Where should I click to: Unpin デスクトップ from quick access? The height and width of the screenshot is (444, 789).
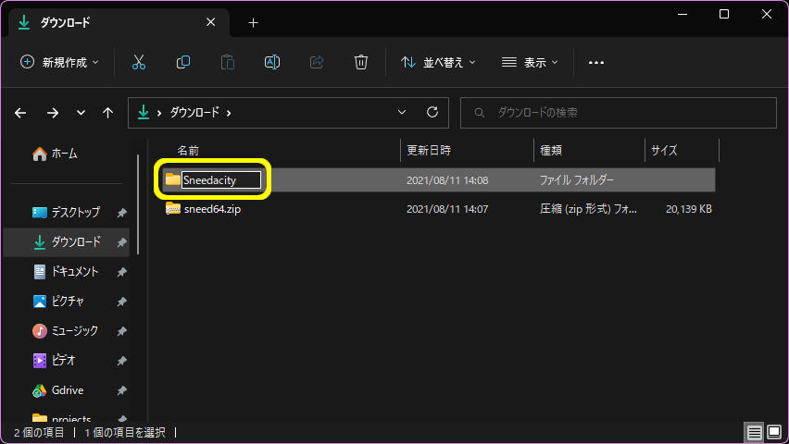[x=121, y=213]
